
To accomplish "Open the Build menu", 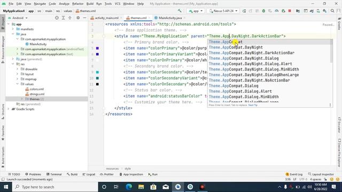I will [x=90, y=4].
